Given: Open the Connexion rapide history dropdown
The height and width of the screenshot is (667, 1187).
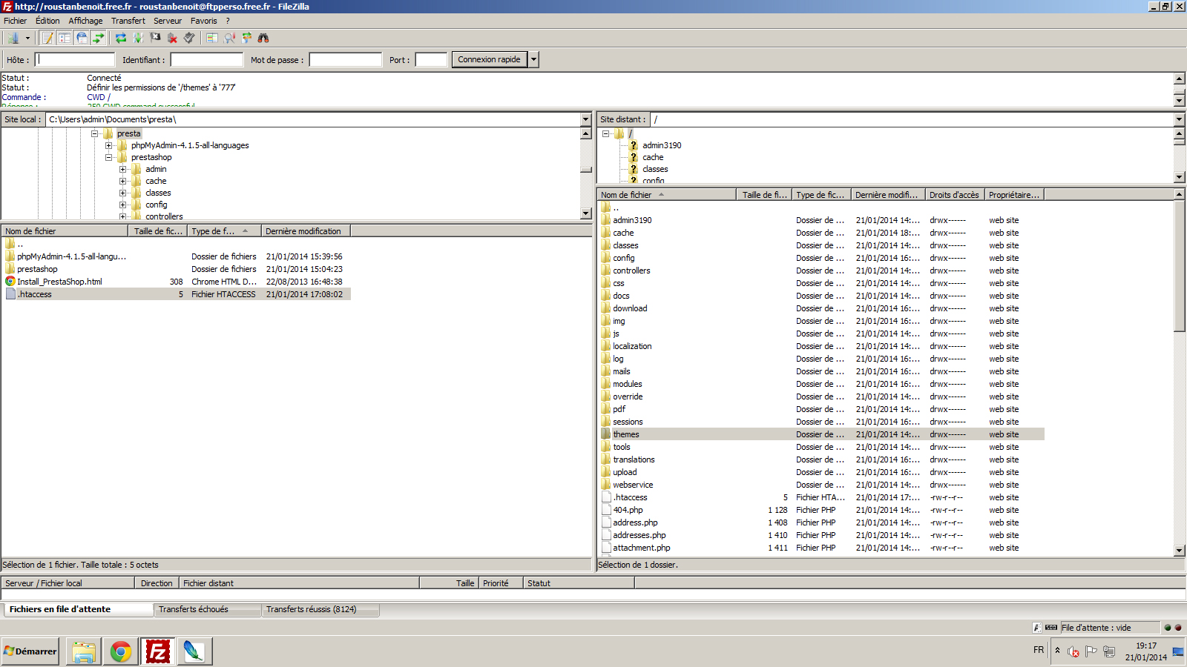Looking at the screenshot, I should tap(533, 60).
